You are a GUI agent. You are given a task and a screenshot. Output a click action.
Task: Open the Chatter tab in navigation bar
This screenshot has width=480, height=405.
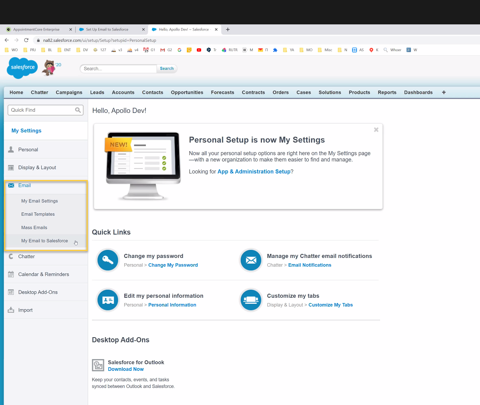(x=39, y=93)
